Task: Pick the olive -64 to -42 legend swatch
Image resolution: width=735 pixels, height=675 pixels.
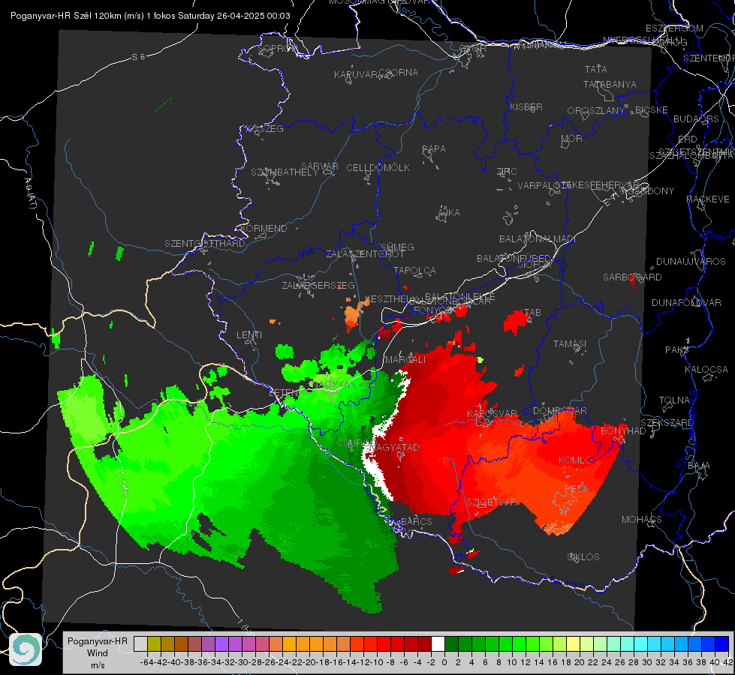Action: pyautogui.click(x=154, y=643)
